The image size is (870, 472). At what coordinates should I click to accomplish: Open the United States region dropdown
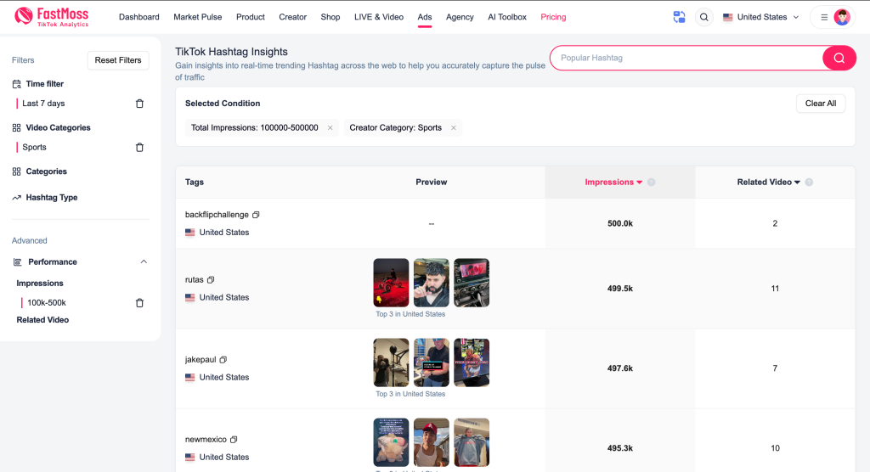pos(760,17)
